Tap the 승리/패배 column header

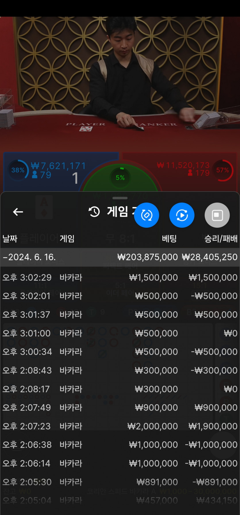point(221,238)
